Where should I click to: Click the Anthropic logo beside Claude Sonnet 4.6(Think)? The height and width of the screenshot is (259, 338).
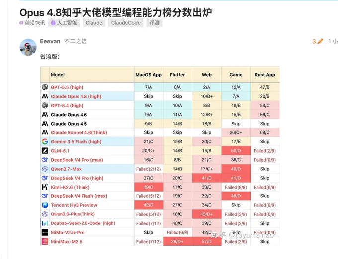point(45,132)
